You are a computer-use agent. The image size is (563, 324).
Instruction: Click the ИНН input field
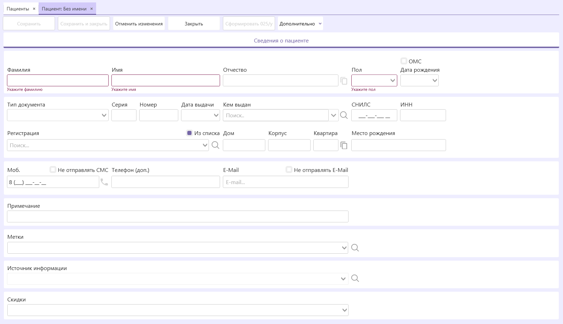click(x=423, y=115)
